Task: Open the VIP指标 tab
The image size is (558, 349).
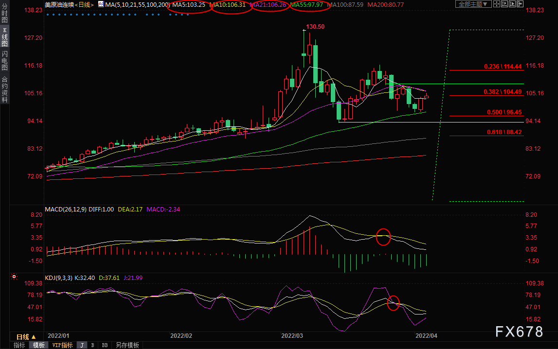Action: 62,345
